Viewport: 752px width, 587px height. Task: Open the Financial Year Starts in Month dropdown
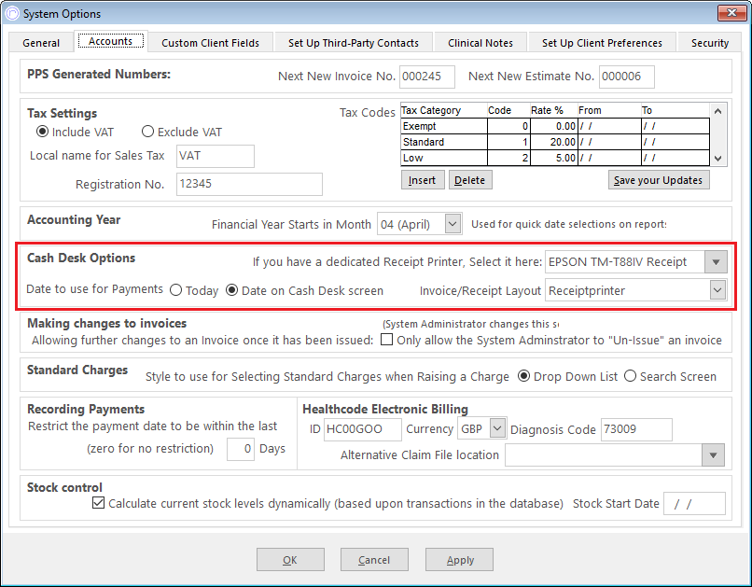click(453, 223)
